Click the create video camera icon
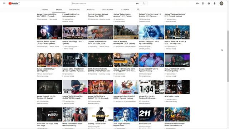The width and height of the screenshot is (229, 129). (197, 3)
